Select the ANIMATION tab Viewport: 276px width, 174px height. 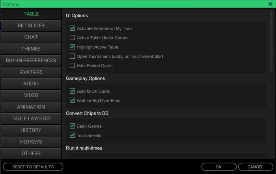pyautogui.click(x=31, y=107)
